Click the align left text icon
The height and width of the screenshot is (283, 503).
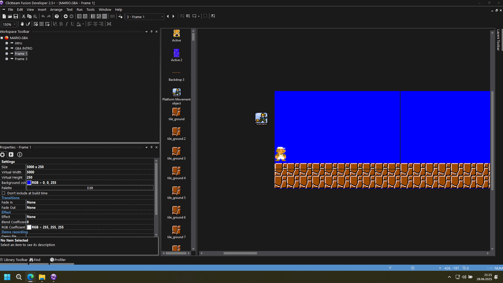89,24
